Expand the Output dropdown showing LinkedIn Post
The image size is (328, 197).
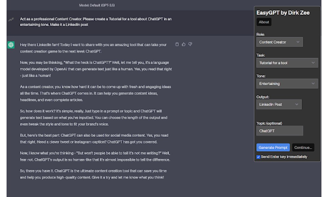[279, 104]
